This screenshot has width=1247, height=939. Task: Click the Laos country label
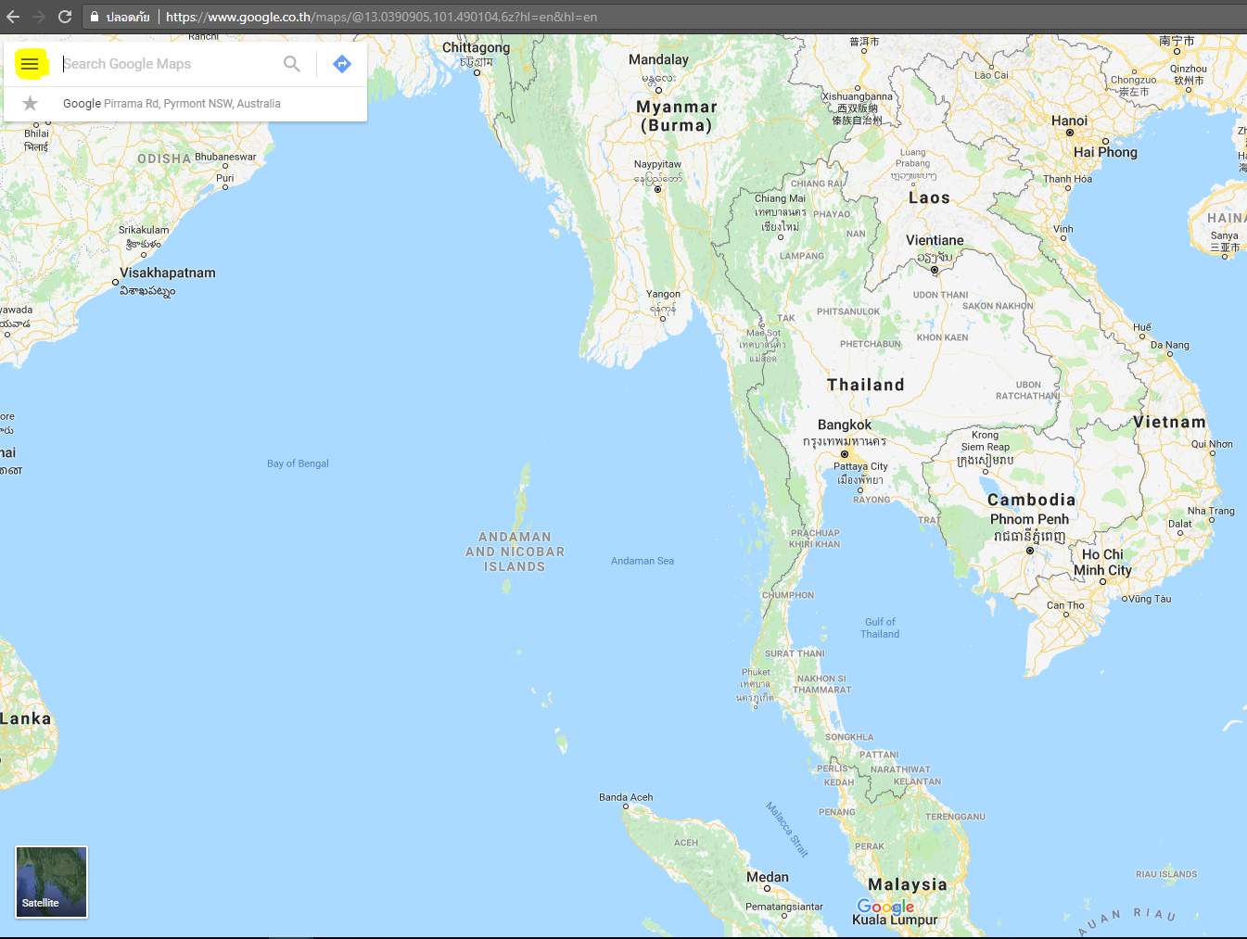click(x=930, y=197)
